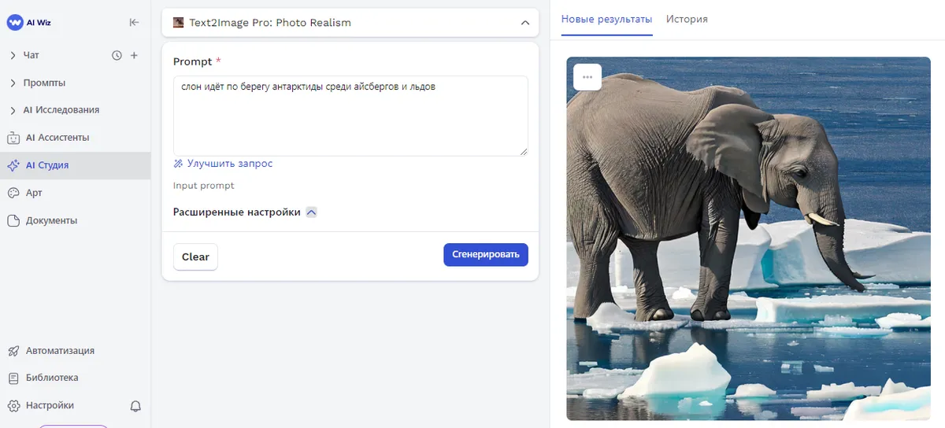Click the AI Wiz logo
The height and width of the screenshot is (428, 945).
(30, 23)
